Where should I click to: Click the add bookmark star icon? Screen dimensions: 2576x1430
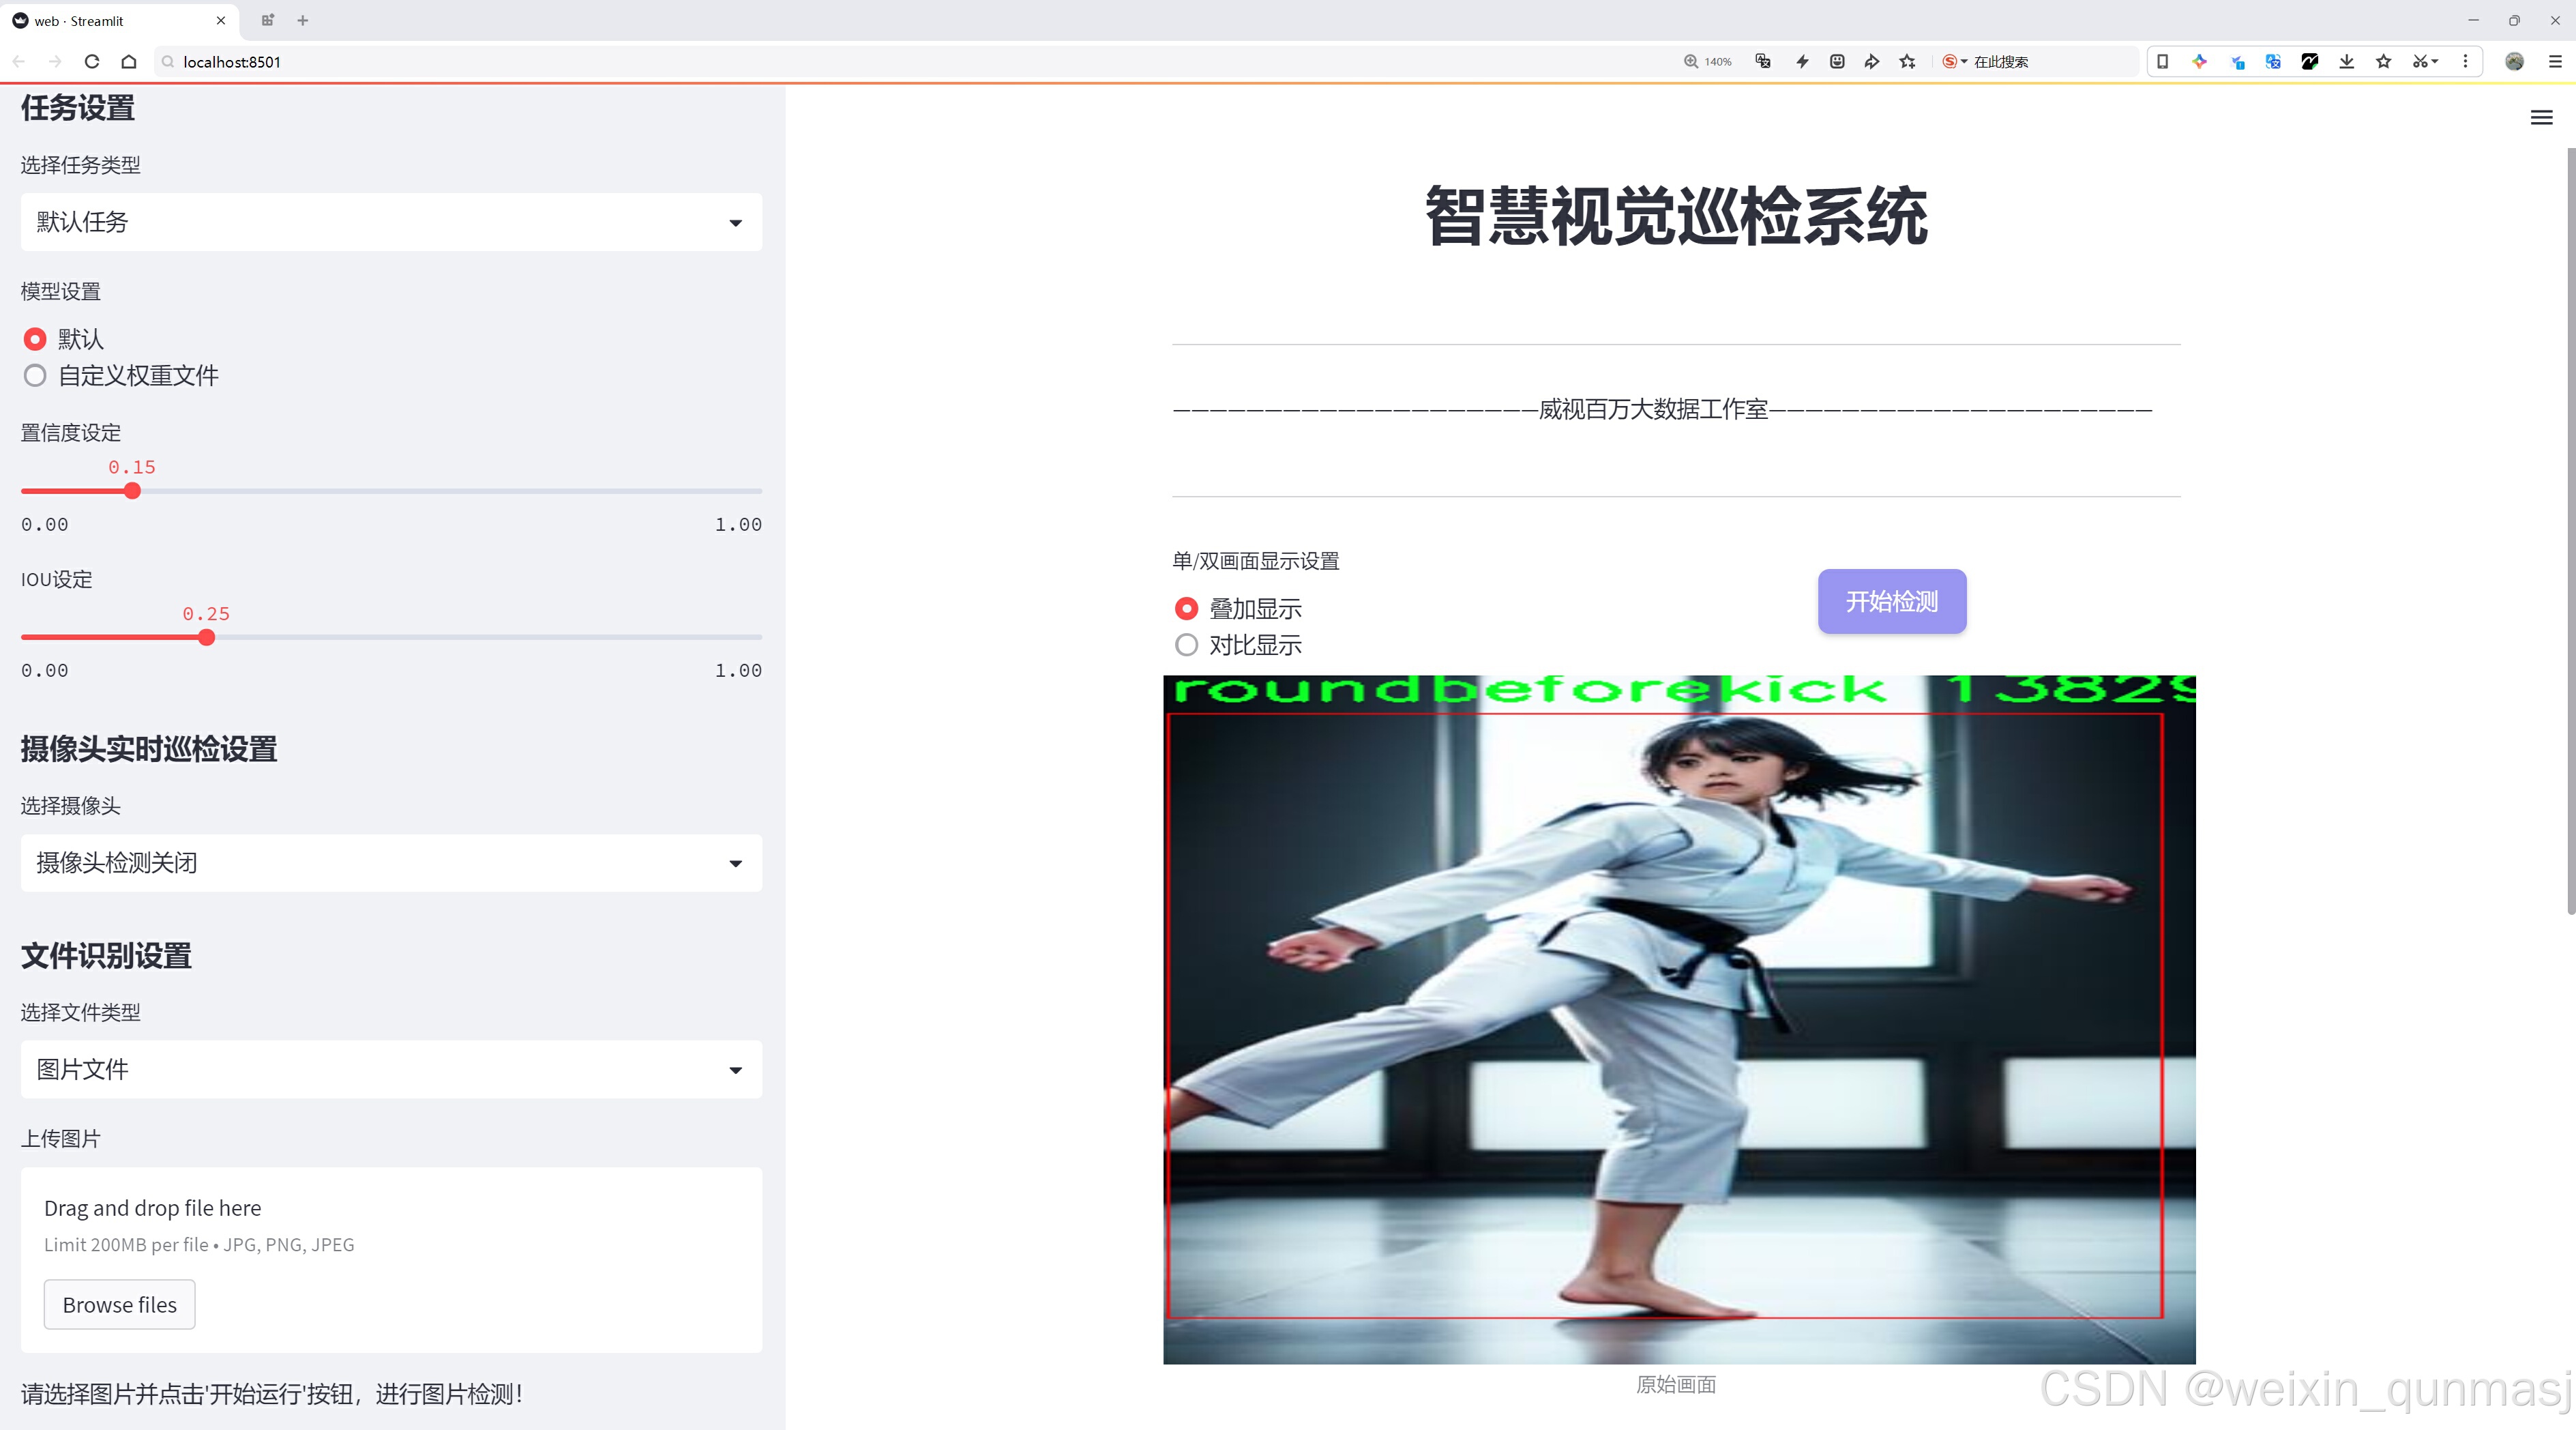click(x=1908, y=62)
